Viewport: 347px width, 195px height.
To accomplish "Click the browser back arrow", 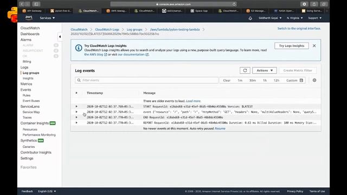I will pos(22,4).
